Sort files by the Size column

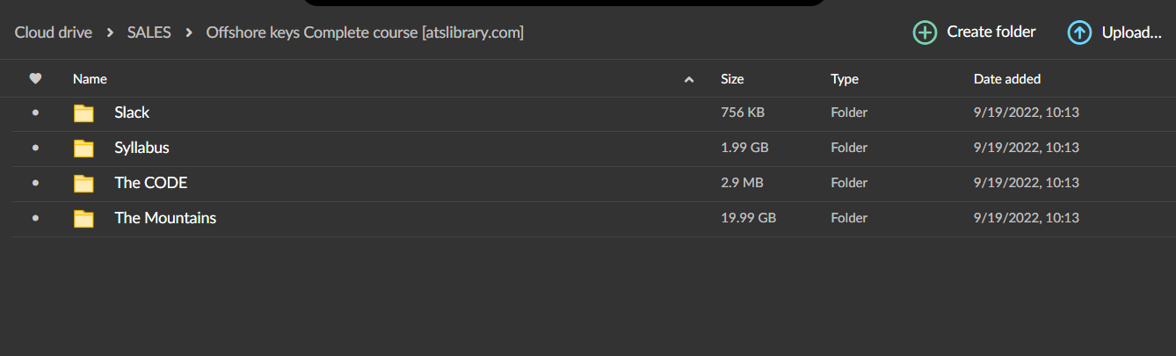pos(732,79)
